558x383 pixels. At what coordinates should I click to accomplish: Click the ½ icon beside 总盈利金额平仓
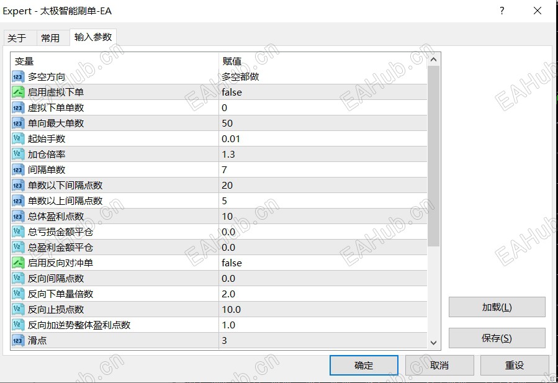point(17,247)
